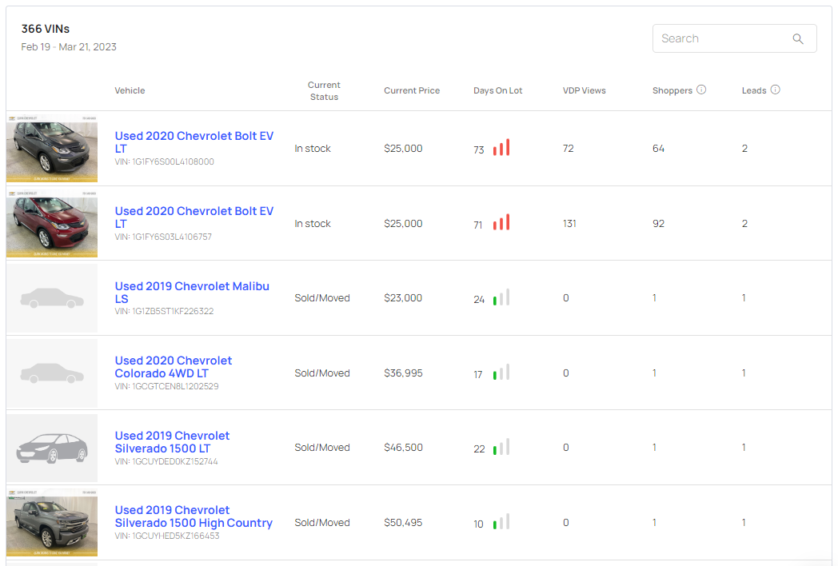Click the search magnifier icon

tap(797, 38)
